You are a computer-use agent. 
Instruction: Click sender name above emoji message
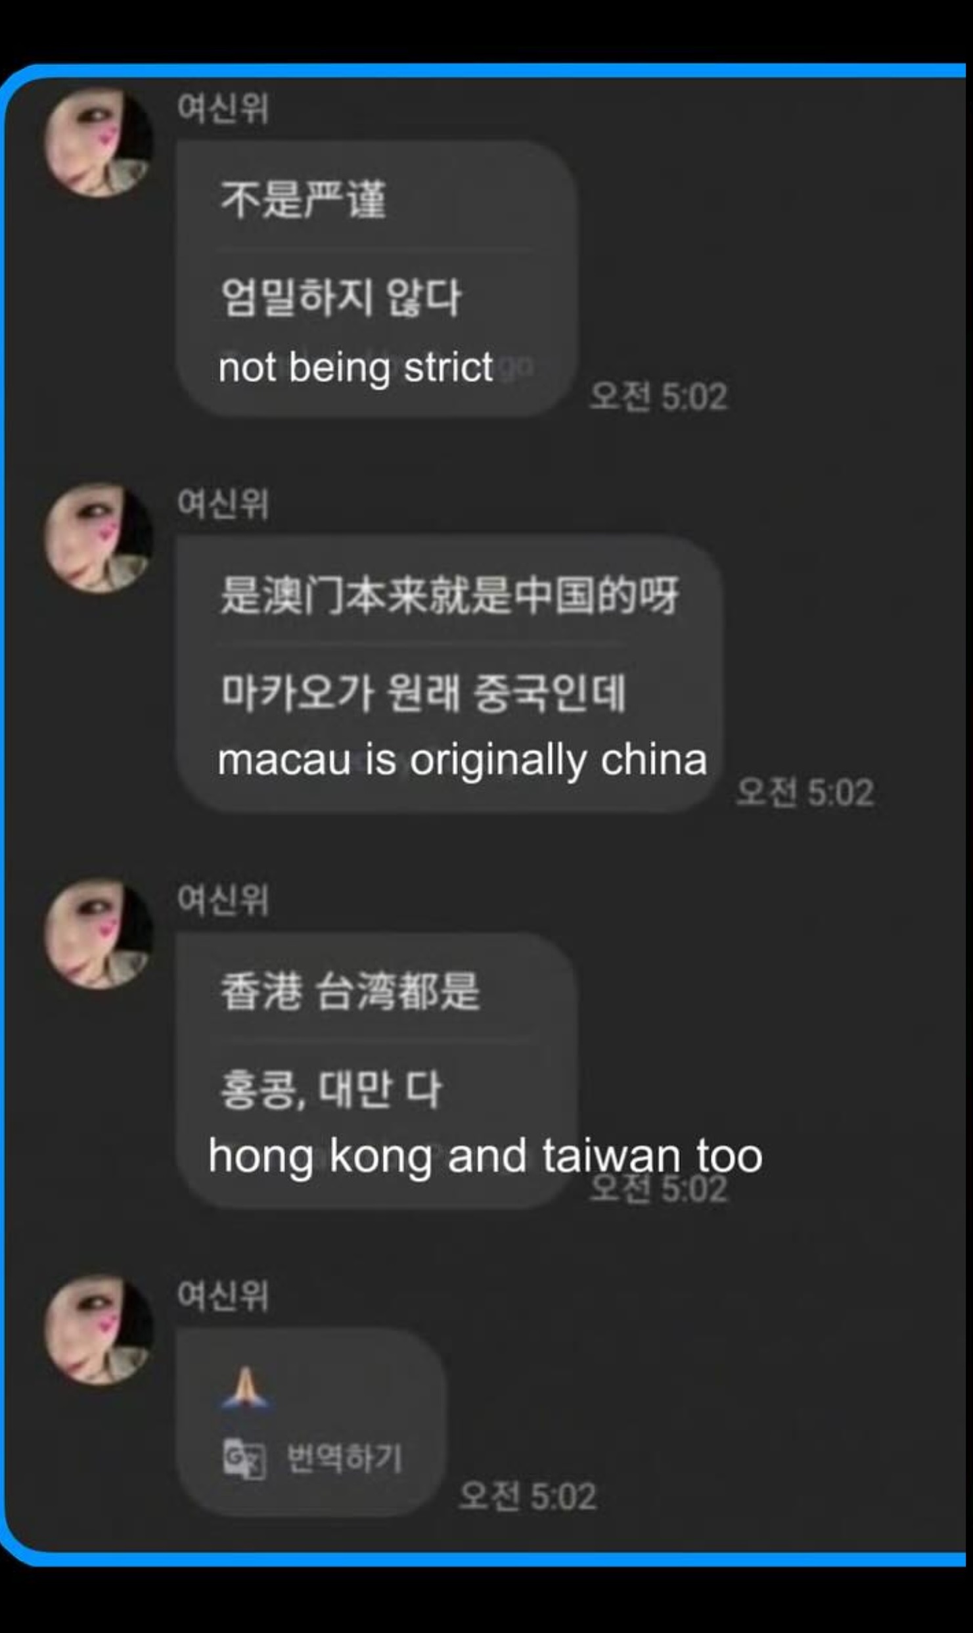click(222, 1295)
